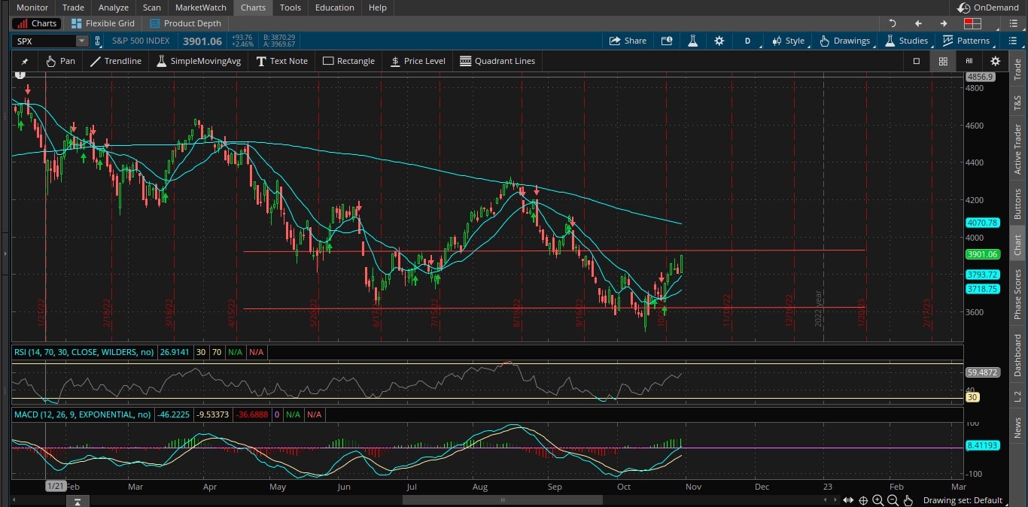Expand the panel arrow at bottom left
Image resolution: width=1028 pixels, height=507 pixels.
78,502
